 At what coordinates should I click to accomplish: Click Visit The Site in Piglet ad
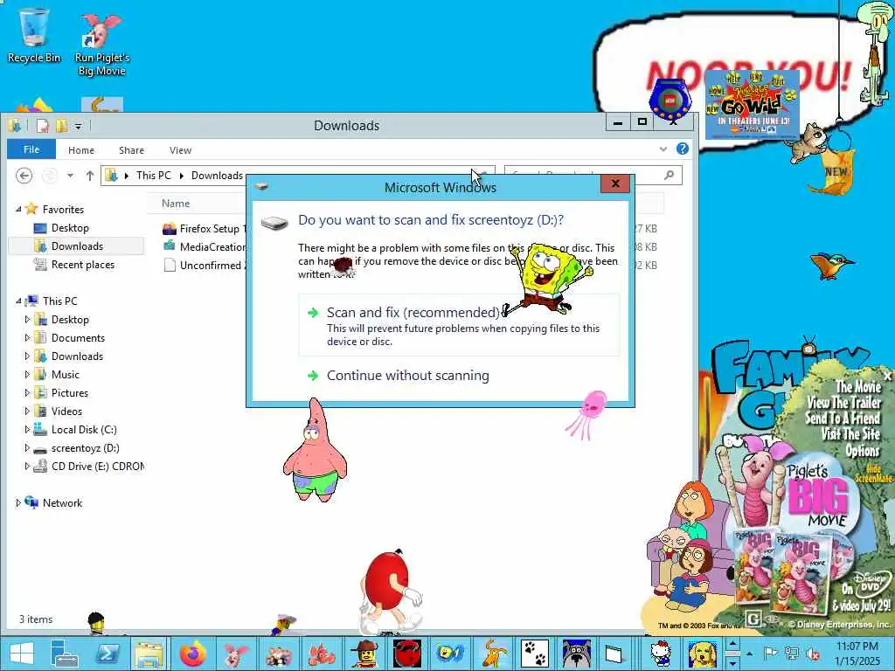pos(851,434)
